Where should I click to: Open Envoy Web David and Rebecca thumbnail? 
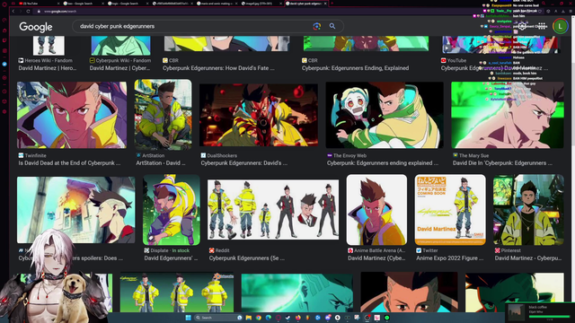coord(385,115)
